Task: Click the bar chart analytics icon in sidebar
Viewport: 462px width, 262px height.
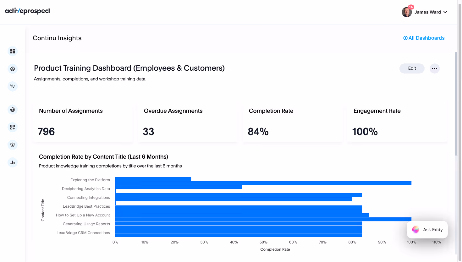Action: click(12, 162)
